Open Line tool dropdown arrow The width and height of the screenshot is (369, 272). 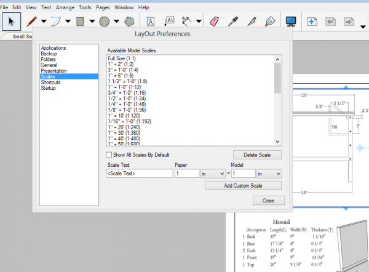44,22
